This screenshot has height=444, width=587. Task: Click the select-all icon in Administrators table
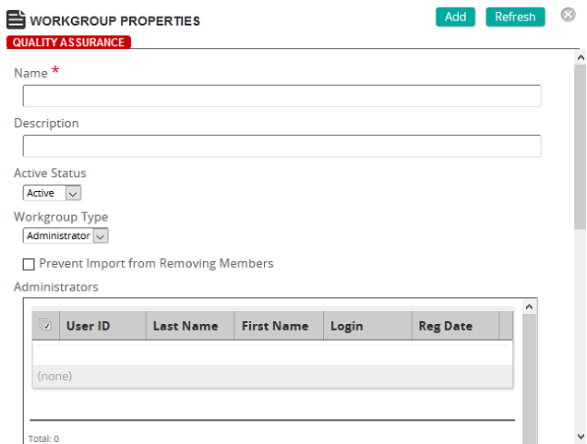pyautogui.click(x=45, y=325)
